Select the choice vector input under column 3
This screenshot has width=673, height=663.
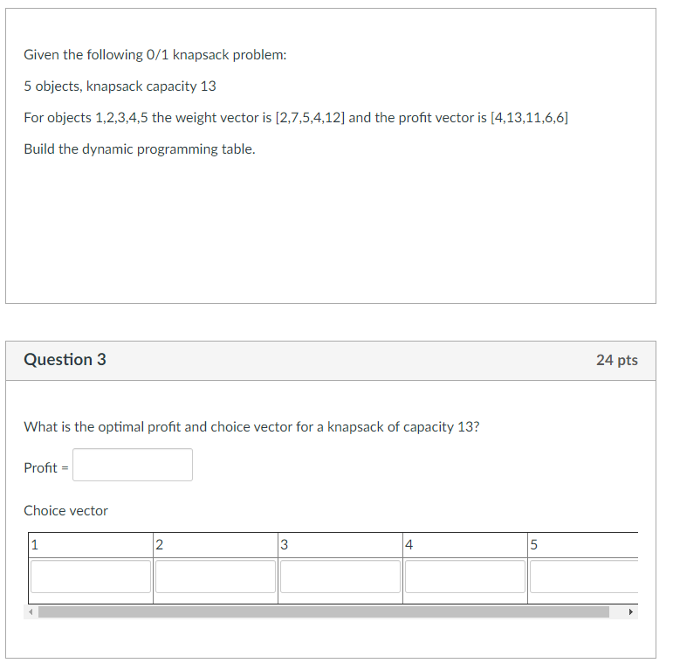coord(340,577)
